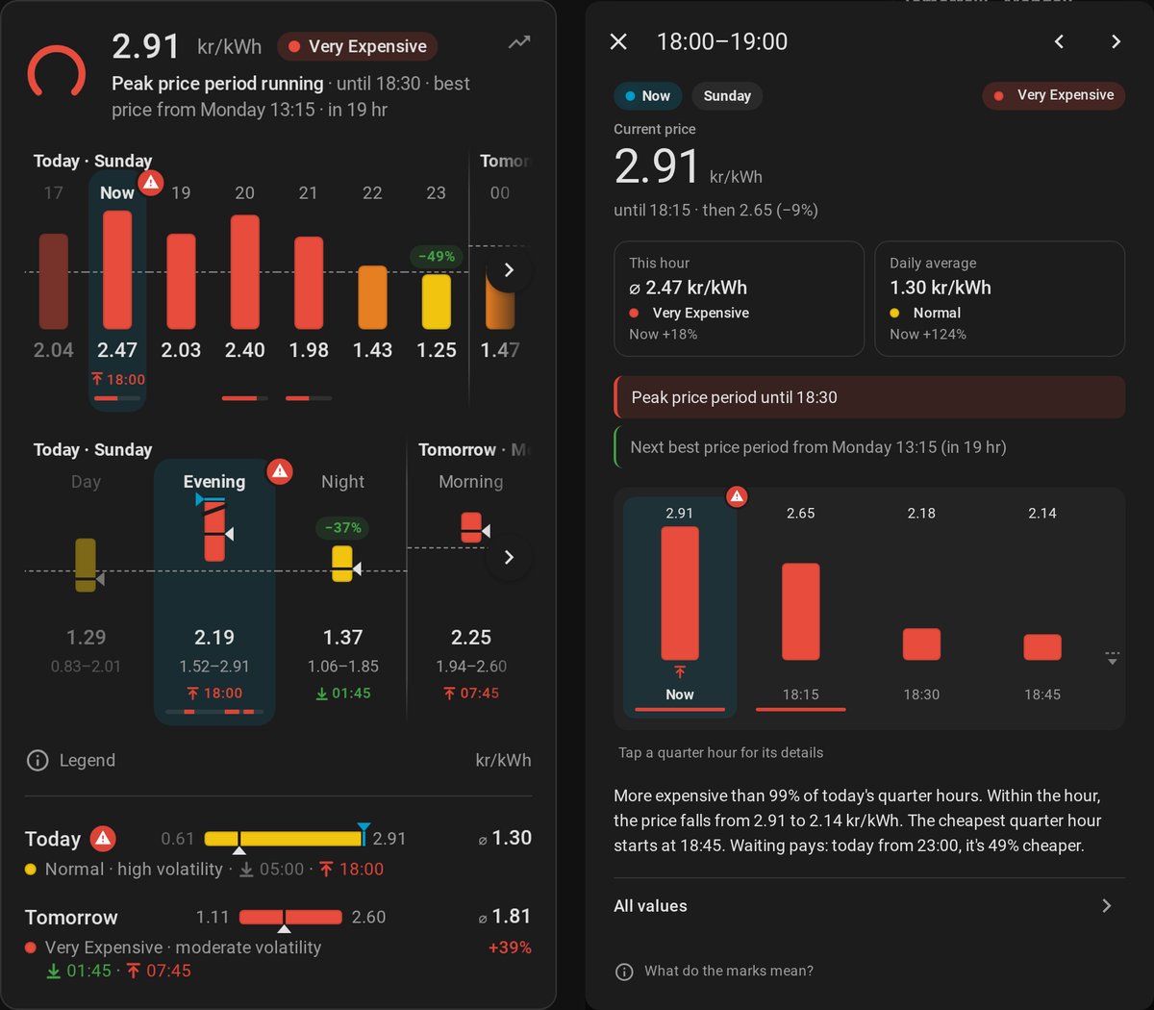Select the 17 hour bar showing 2.04

54,280
